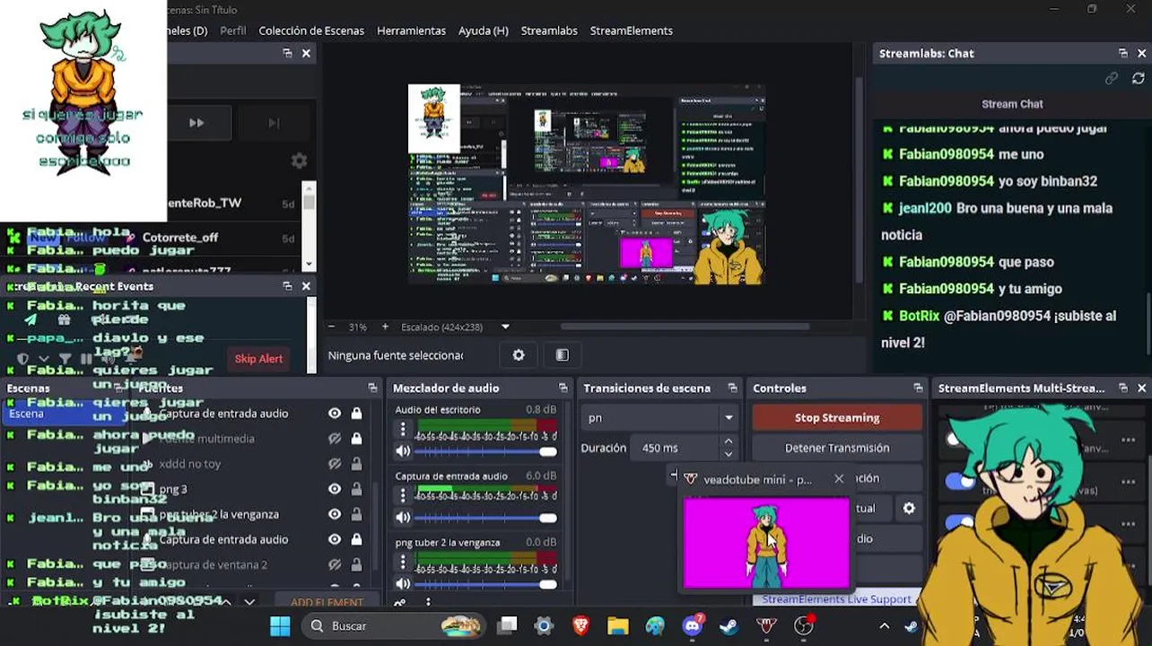Open options menu for png tuber 2 mixer channel

point(403,563)
